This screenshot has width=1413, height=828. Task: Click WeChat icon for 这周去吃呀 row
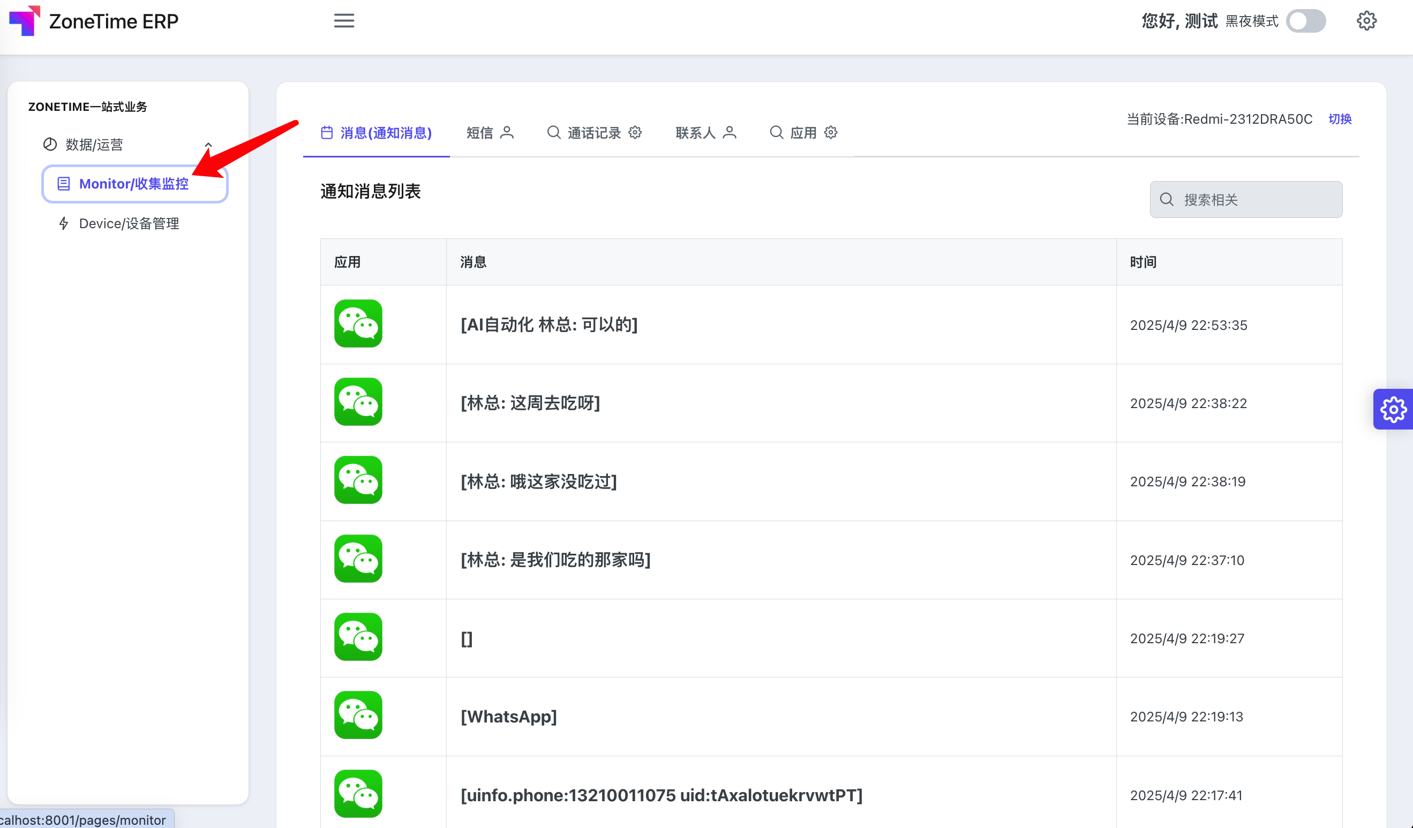(x=358, y=402)
